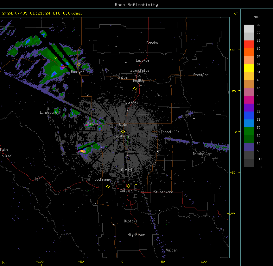Click the Okotoks label
Screen dimensions: 273x266
pos(130,221)
